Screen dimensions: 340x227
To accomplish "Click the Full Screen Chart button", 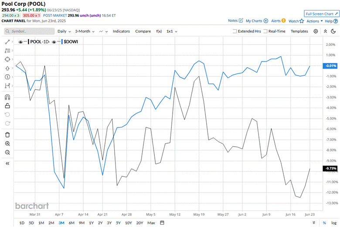I will [322, 14].
